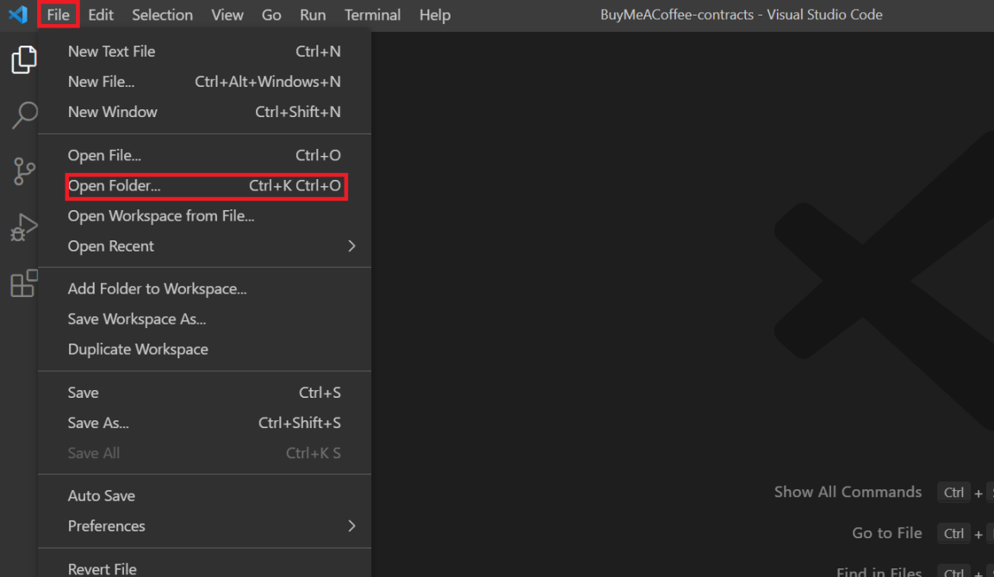
Task: Choose New Text File
Action: (112, 52)
